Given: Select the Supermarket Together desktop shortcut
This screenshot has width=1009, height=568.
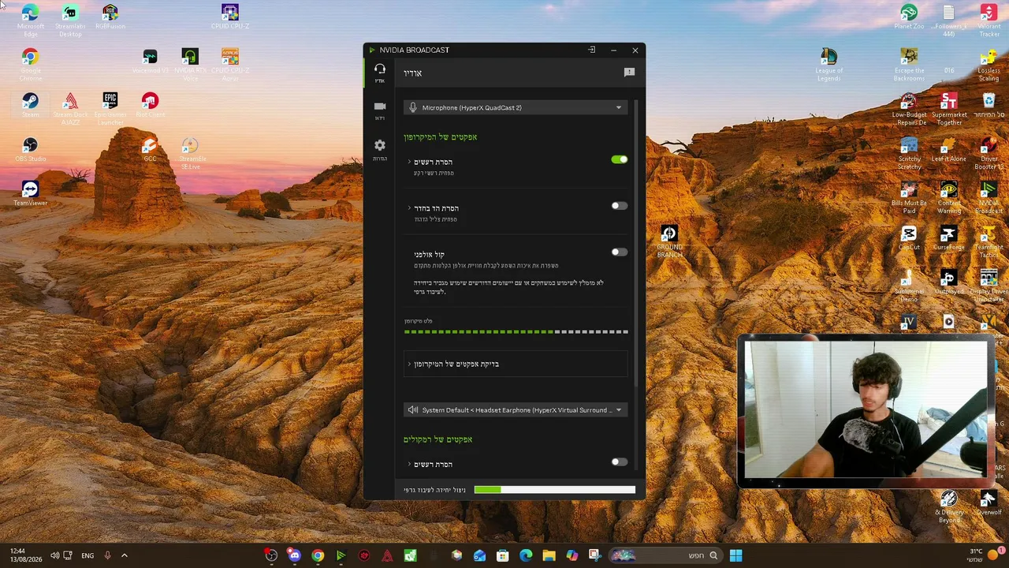Looking at the screenshot, I should pos(948,109).
